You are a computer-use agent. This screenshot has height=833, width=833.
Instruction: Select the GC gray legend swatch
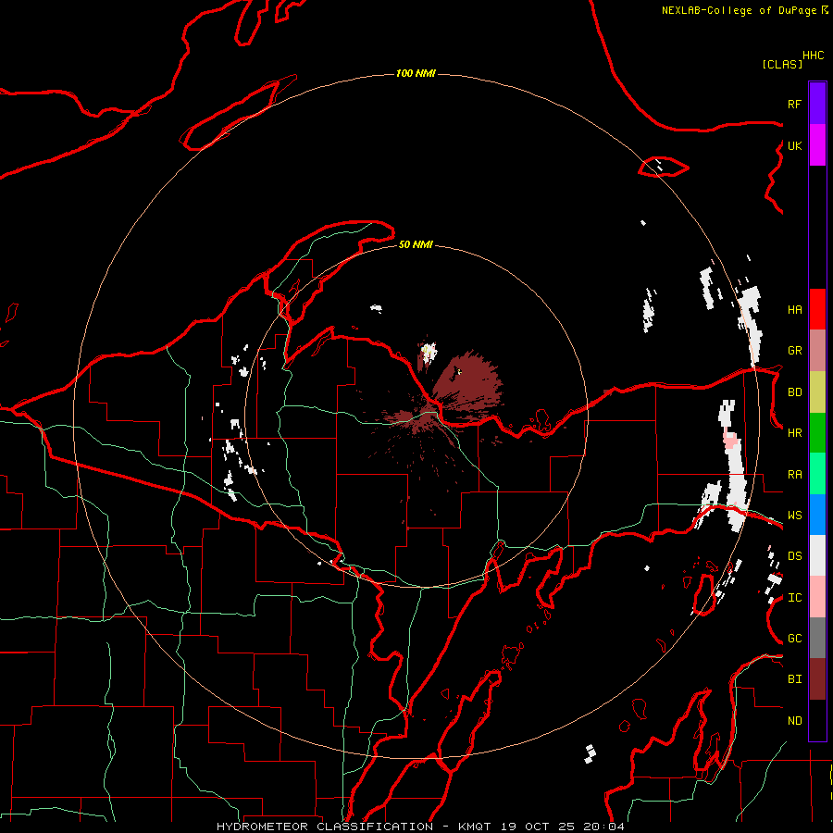pos(817,638)
